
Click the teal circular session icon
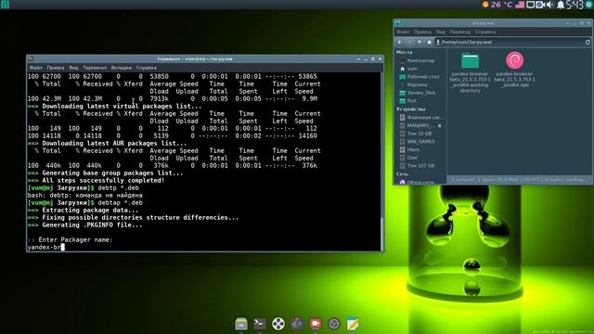tap(589, 5)
